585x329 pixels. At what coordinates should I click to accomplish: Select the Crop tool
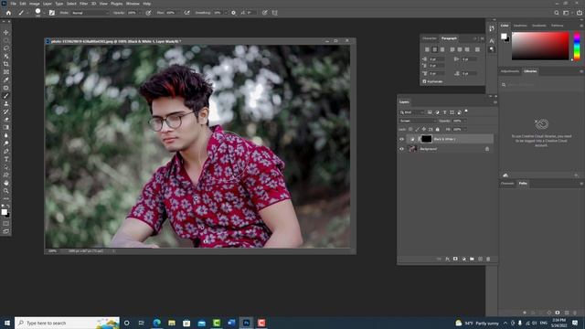pos(6,64)
